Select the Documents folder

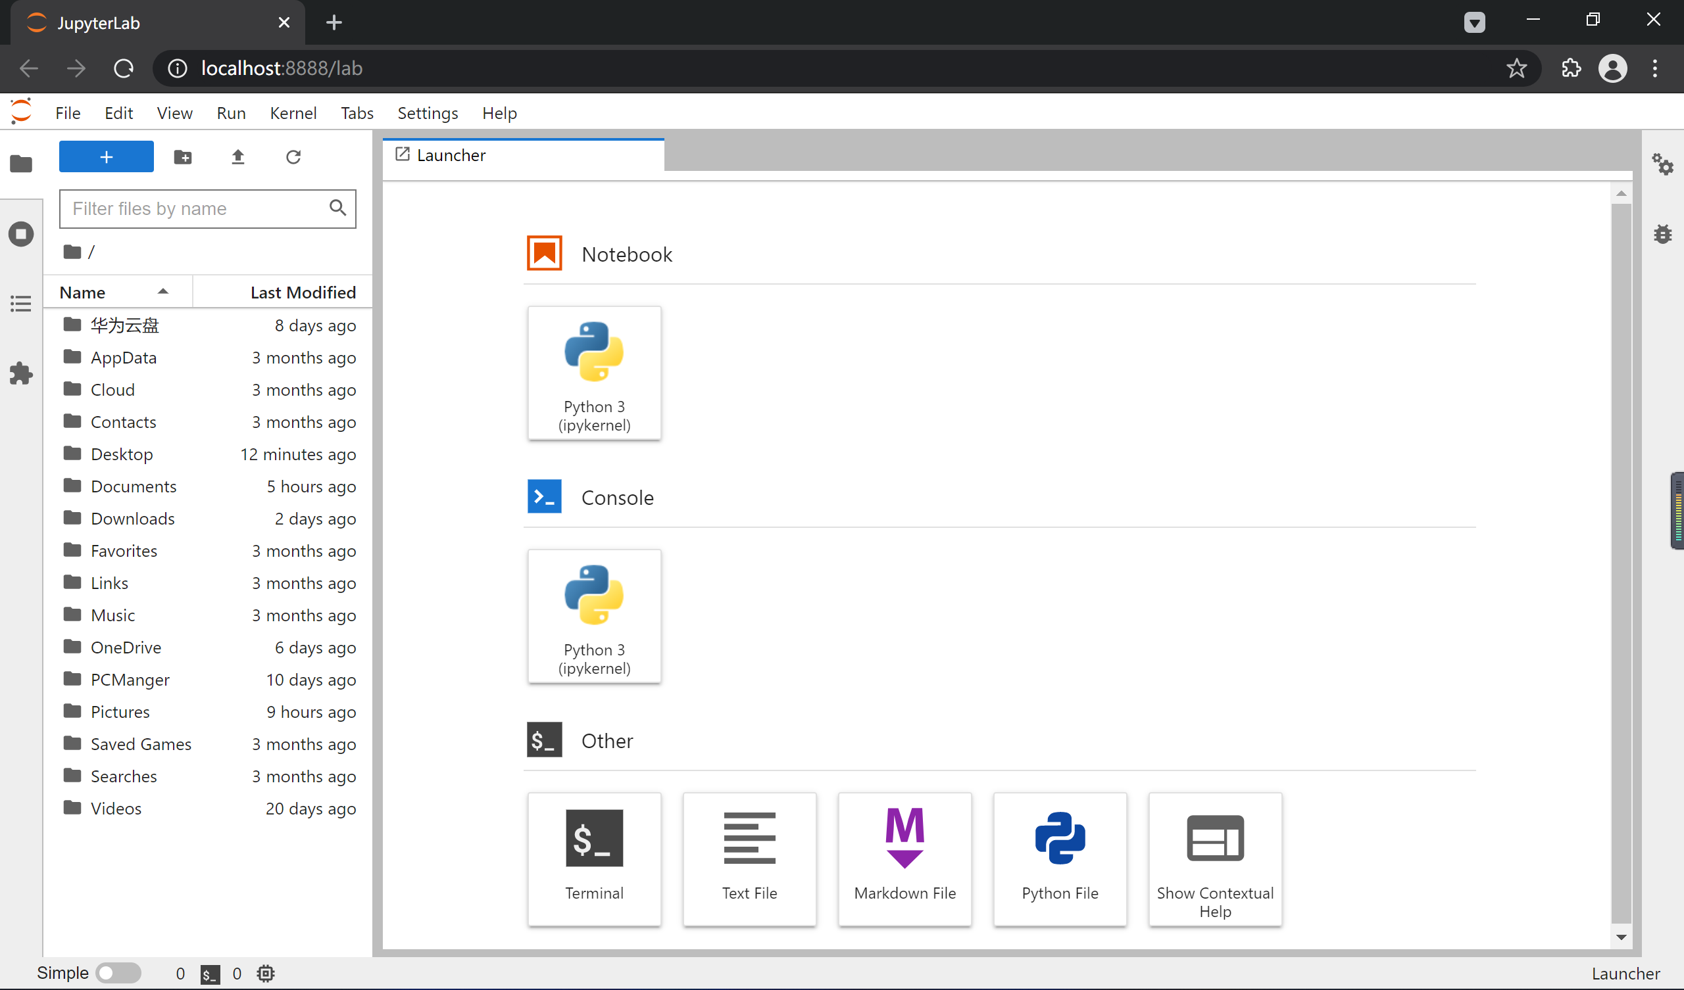[208, 486]
